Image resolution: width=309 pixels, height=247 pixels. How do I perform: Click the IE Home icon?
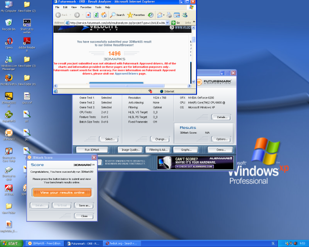(x=104, y=15)
